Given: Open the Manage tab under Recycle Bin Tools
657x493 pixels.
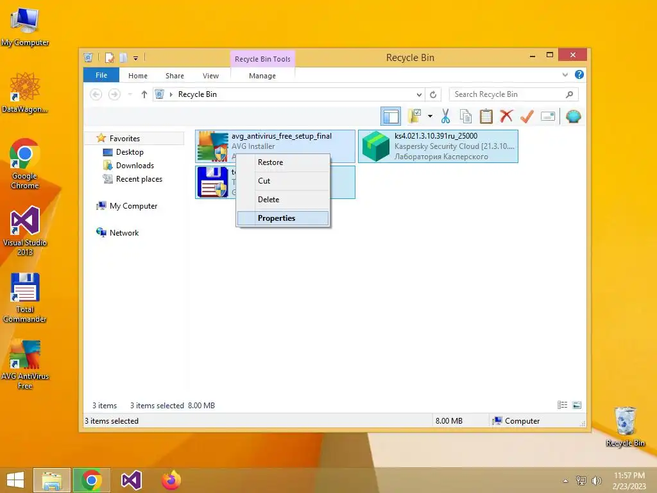Looking at the screenshot, I should (262, 76).
